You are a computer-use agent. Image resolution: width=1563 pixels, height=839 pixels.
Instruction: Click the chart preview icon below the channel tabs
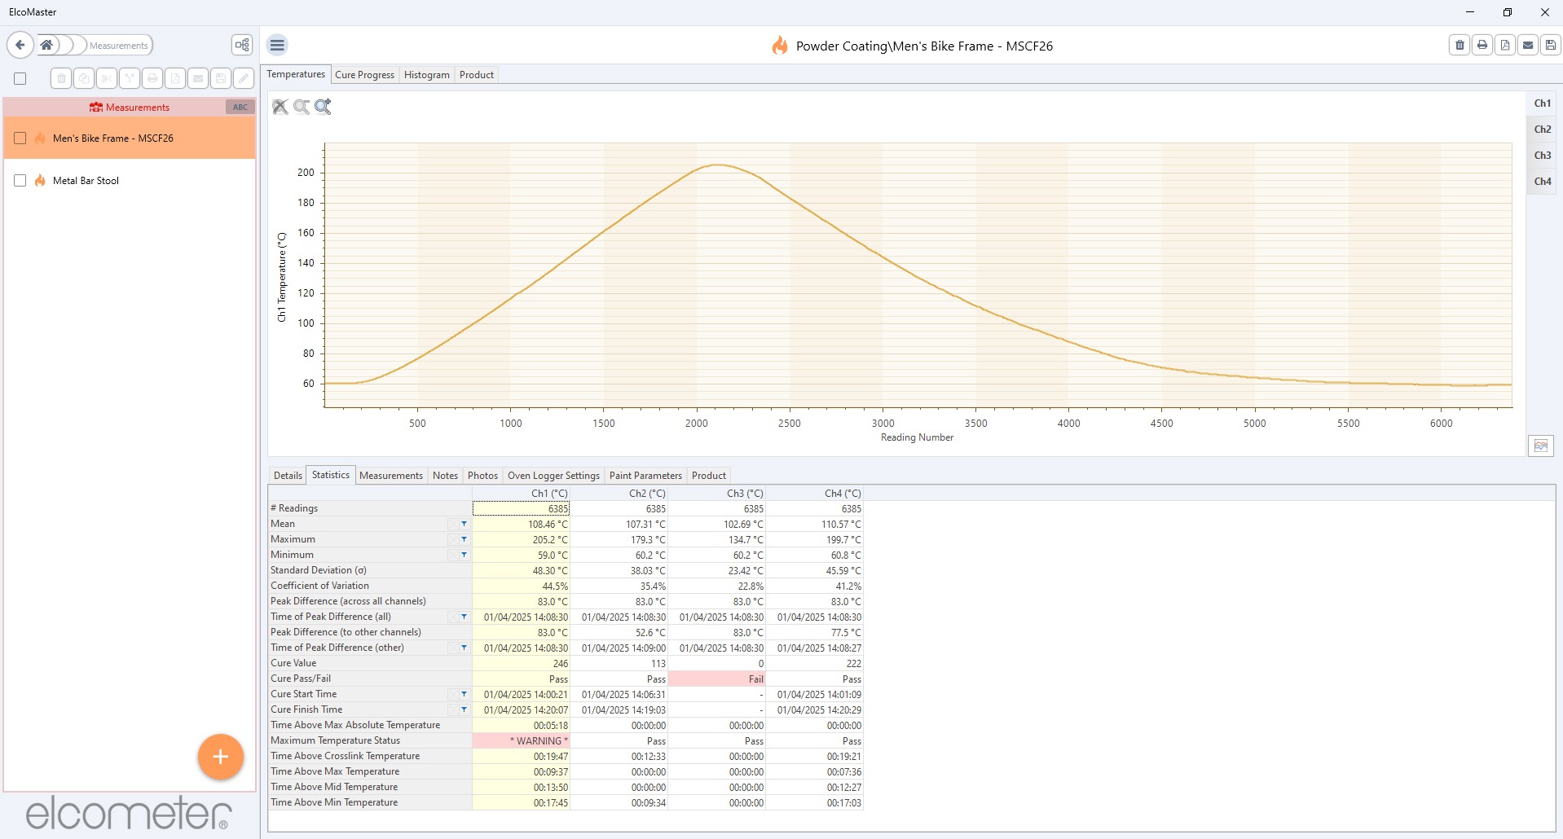[1541, 446]
